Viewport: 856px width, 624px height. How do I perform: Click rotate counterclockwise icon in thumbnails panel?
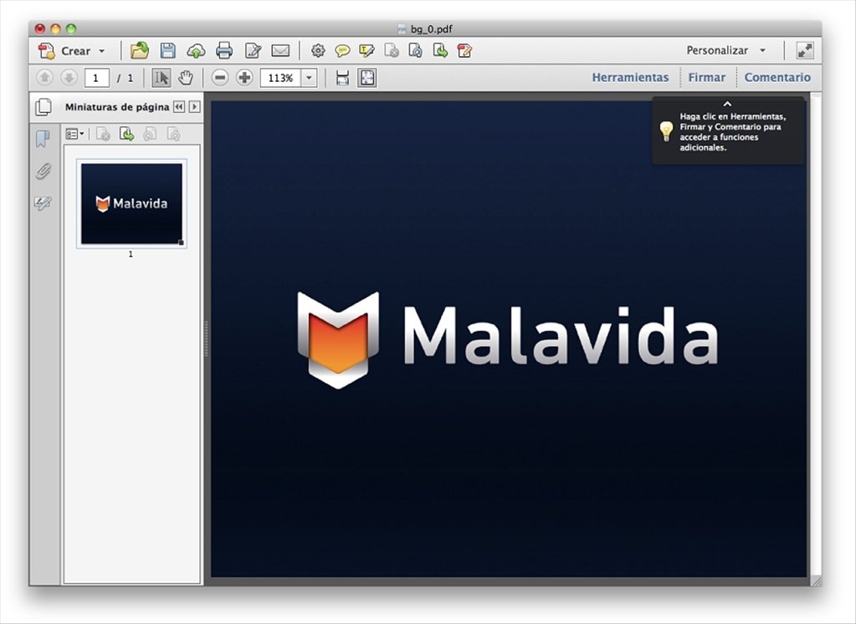(150, 134)
